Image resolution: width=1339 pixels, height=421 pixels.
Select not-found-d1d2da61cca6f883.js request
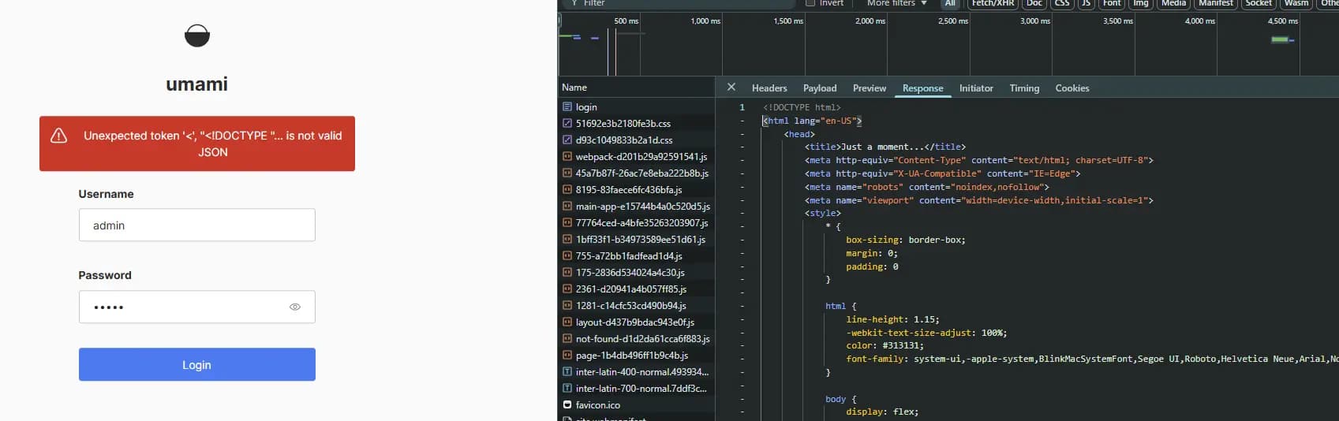pyautogui.click(x=636, y=338)
